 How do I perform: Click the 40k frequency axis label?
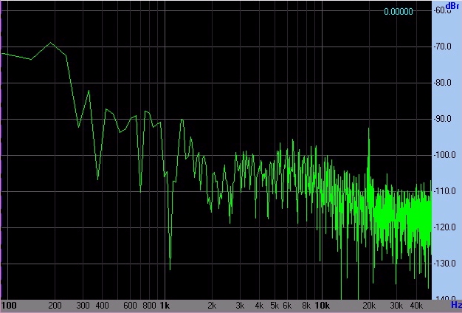coord(416,306)
